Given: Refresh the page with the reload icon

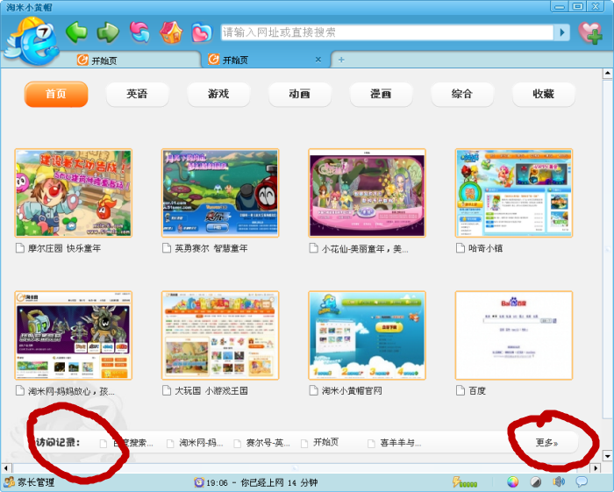Looking at the screenshot, I should pos(139,32).
